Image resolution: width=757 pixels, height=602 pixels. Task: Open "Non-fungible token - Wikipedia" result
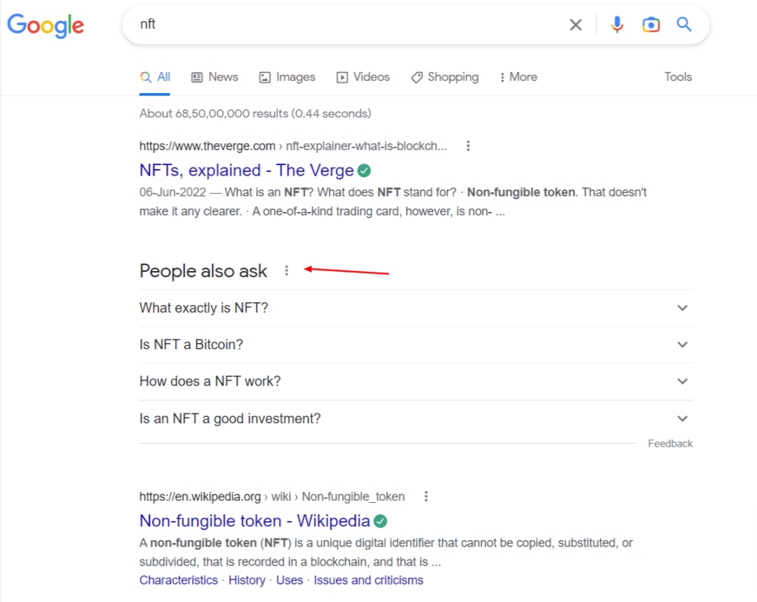254,521
